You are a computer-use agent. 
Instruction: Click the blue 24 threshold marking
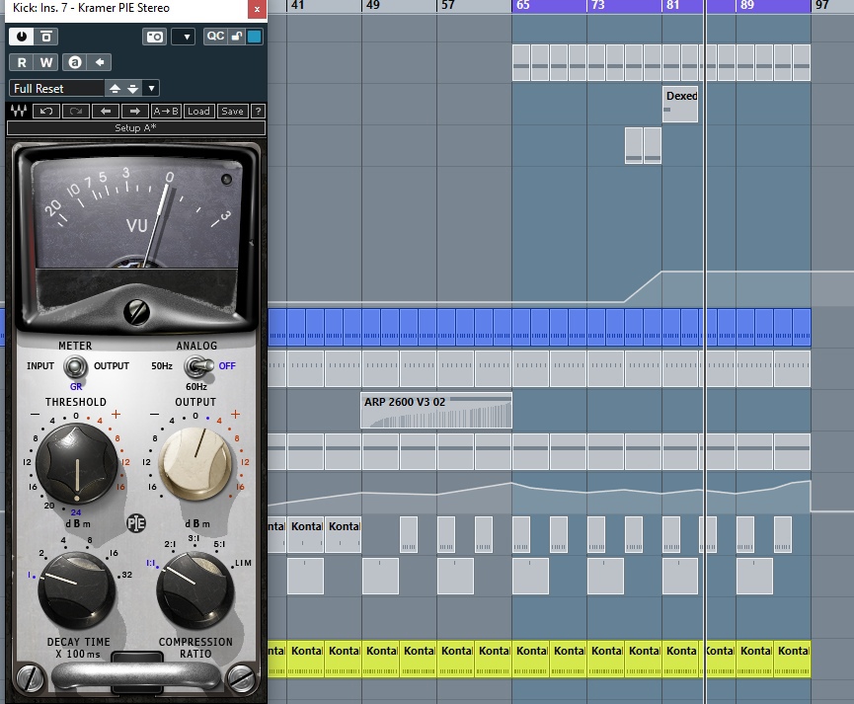[76, 512]
